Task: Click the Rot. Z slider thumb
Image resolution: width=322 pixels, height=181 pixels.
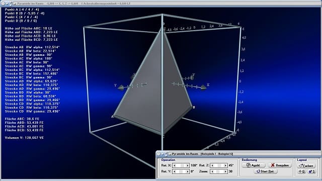Action: [x=219, y=165]
